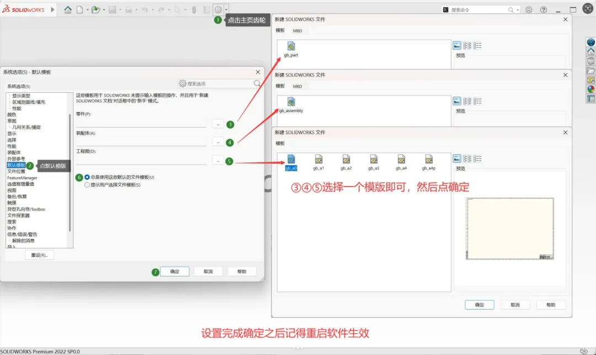
Task: Click 重设(R) button below options tree
Action: 39,255
